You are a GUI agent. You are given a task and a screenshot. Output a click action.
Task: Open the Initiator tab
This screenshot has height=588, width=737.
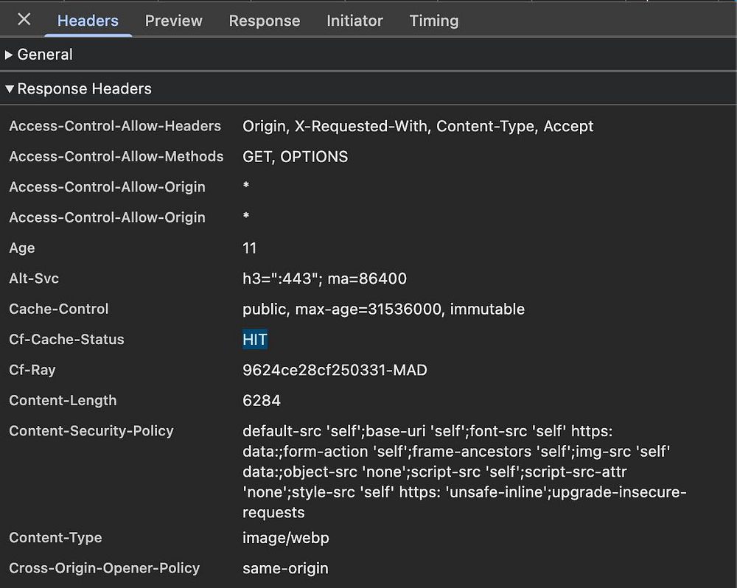pos(354,21)
